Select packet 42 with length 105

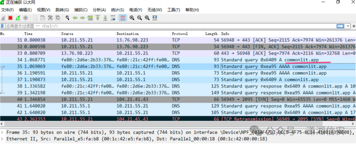pyautogui.click(x=178, y=112)
